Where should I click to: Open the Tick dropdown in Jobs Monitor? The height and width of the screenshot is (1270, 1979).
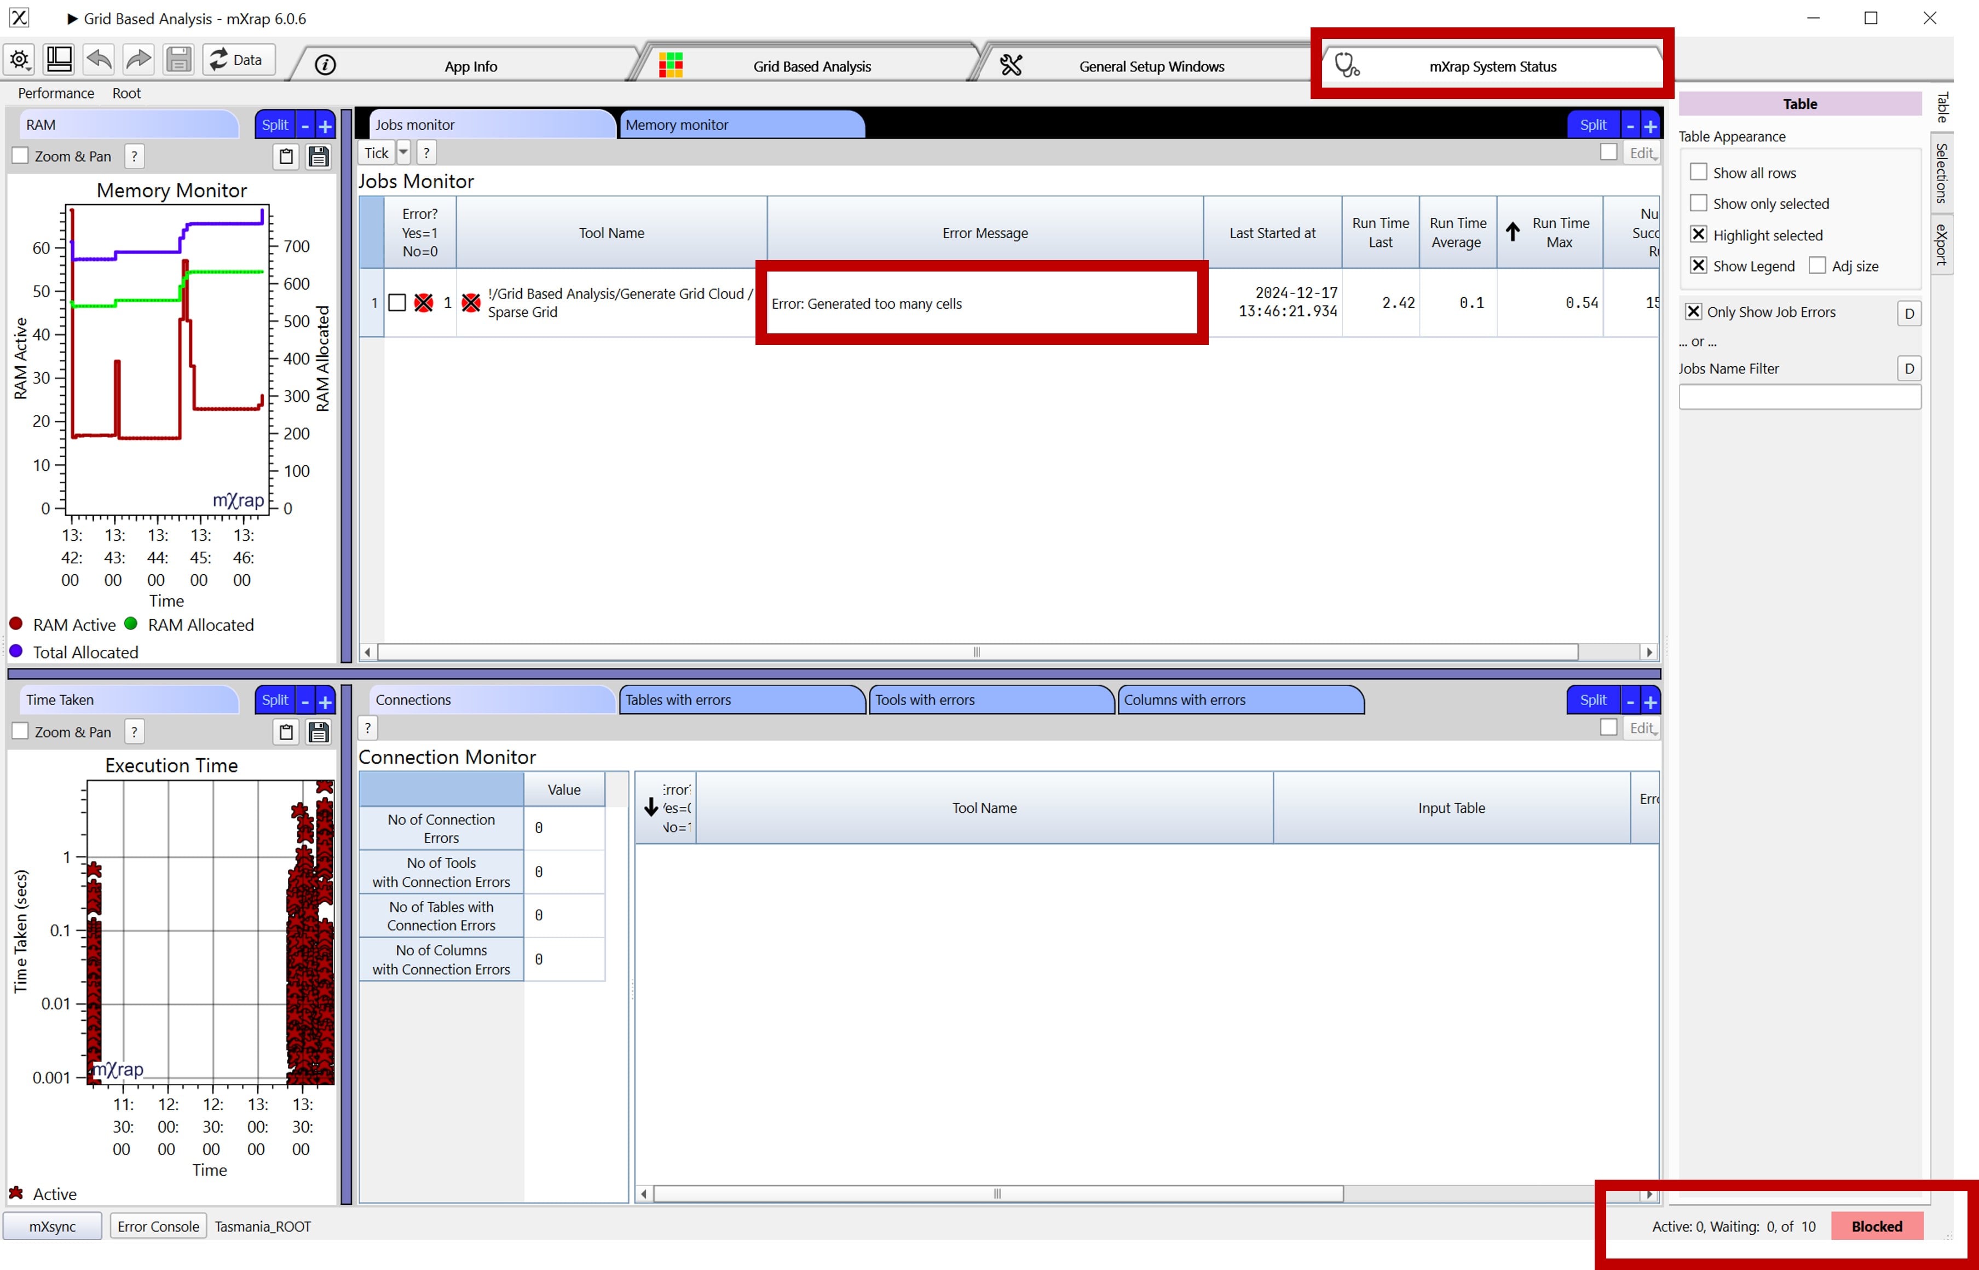403,153
